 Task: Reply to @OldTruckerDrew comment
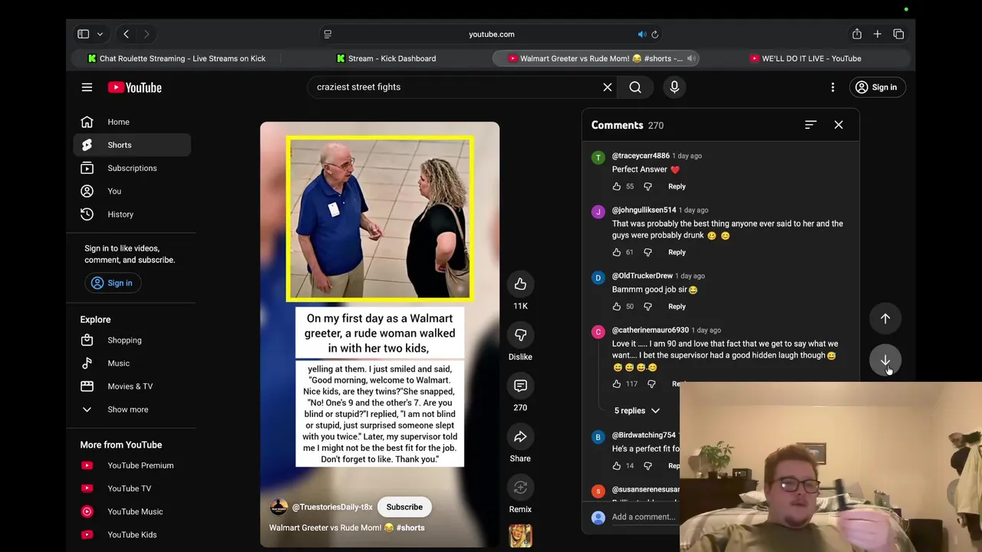pos(677,307)
